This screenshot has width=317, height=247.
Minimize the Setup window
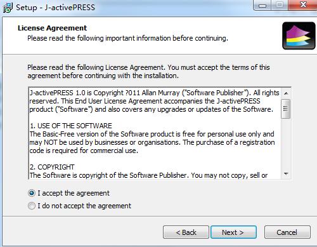(262, 5)
